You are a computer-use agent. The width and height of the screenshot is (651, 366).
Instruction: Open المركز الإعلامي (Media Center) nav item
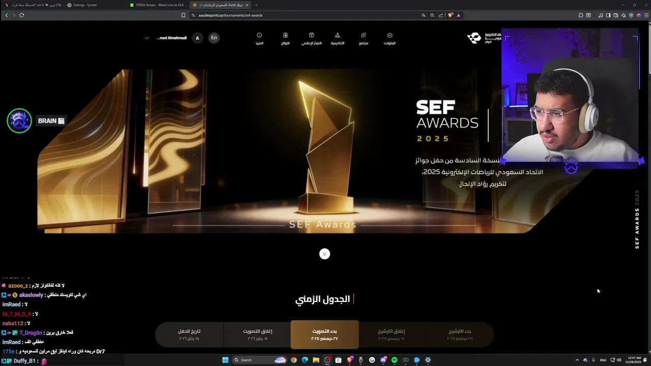click(311, 39)
